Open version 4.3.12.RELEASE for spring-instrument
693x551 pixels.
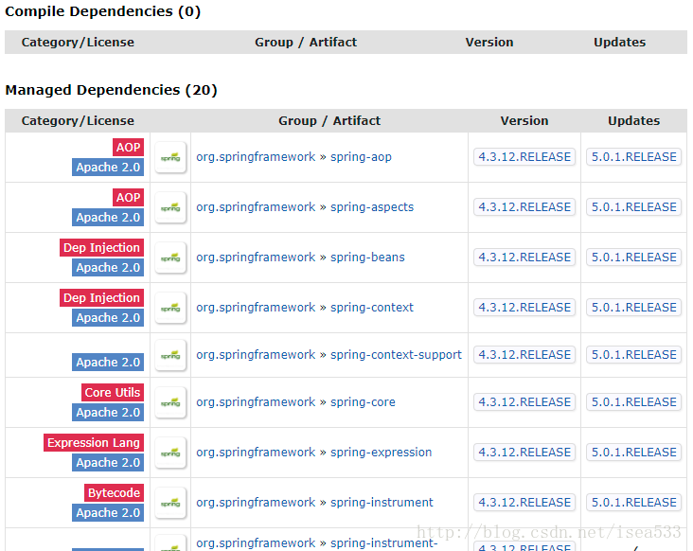point(524,502)
